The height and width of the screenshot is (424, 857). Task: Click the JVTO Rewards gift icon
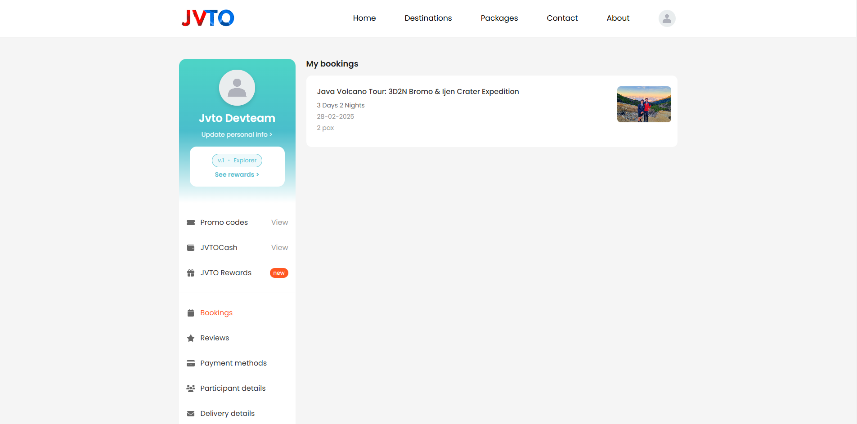[191, 273]
